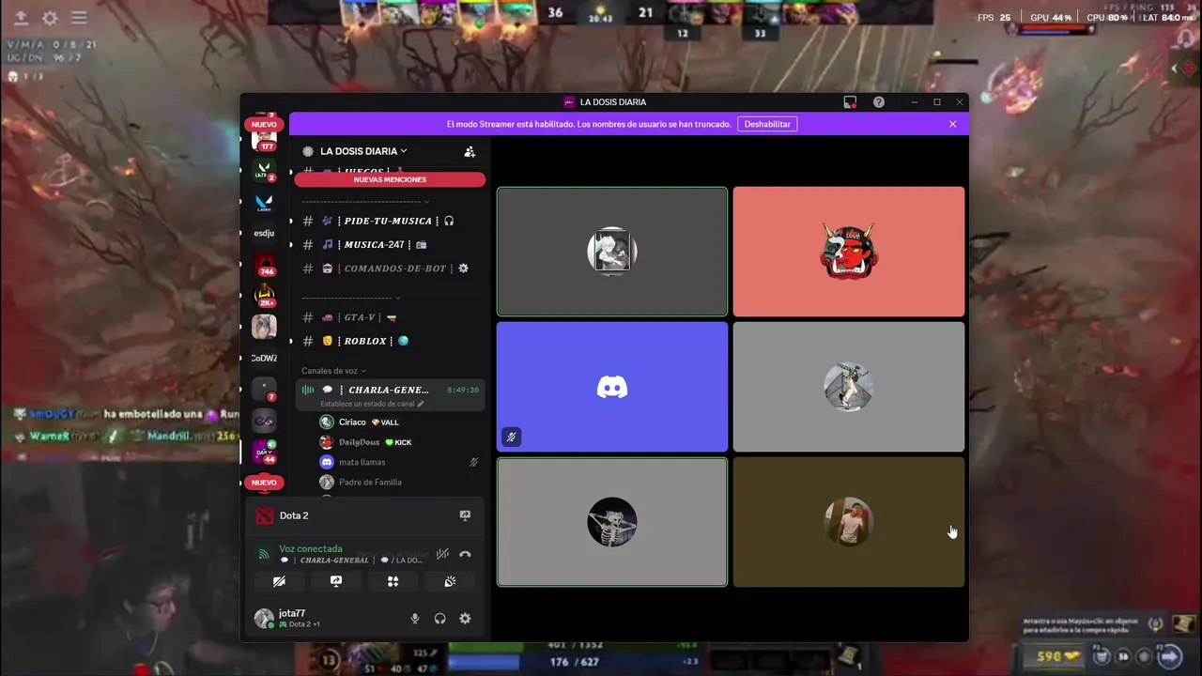
Task: Open the Discord help question-mark icon
Action: [x=879, y=101]
